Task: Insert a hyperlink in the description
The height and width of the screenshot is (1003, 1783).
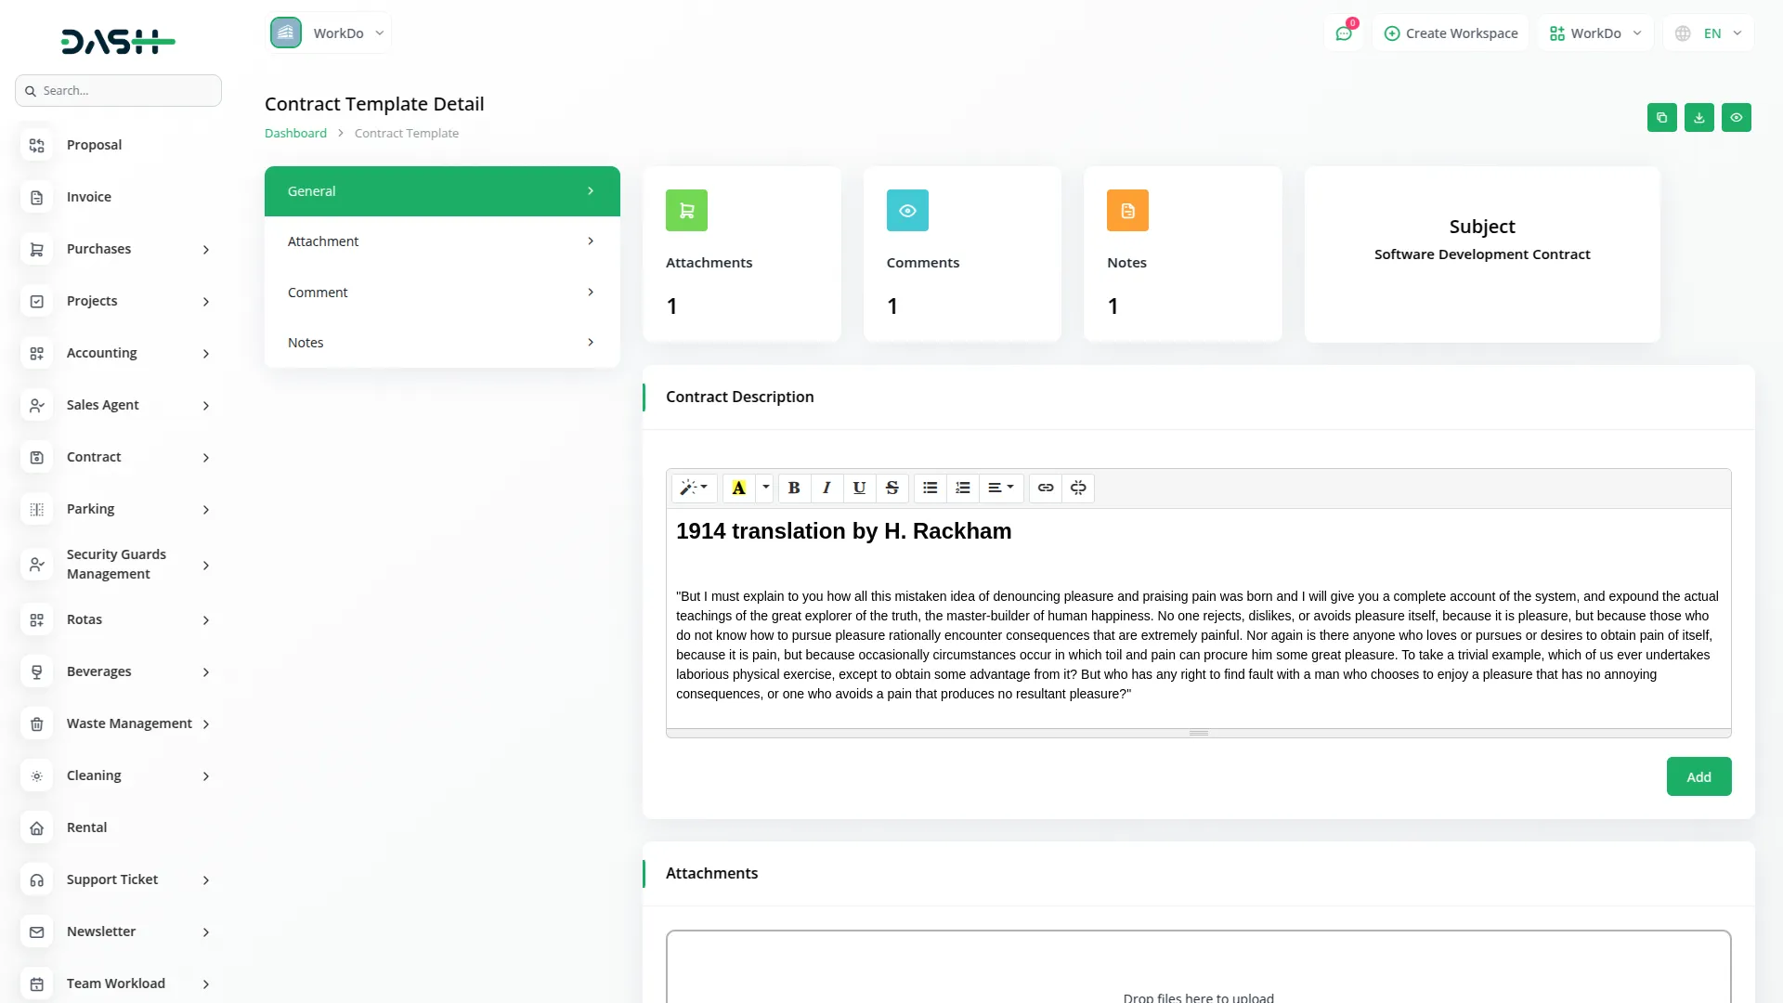Action: pyautogui.click(x=1046, y=488)
